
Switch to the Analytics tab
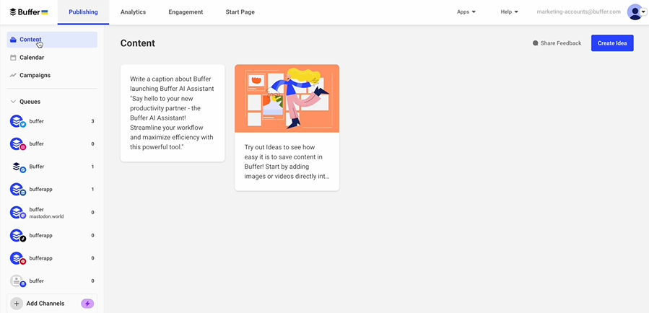click(x=133, y=12)
